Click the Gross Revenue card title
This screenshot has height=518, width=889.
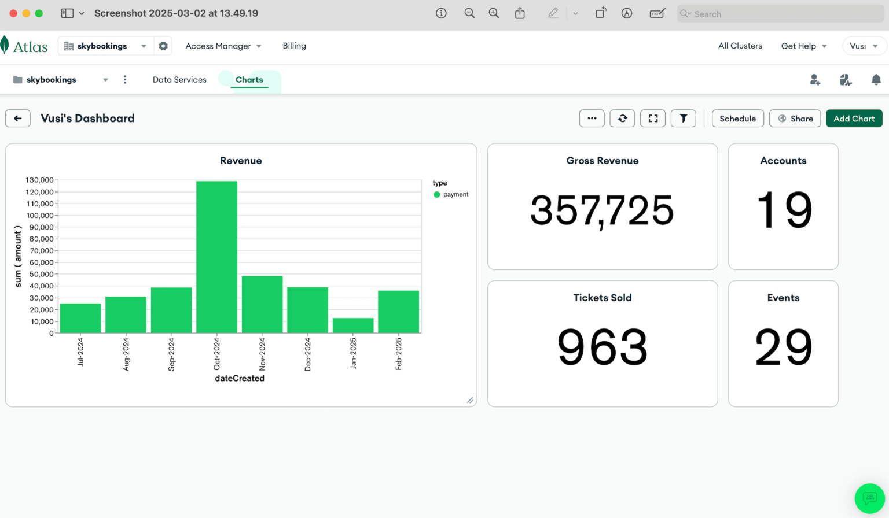pos(603,161)
